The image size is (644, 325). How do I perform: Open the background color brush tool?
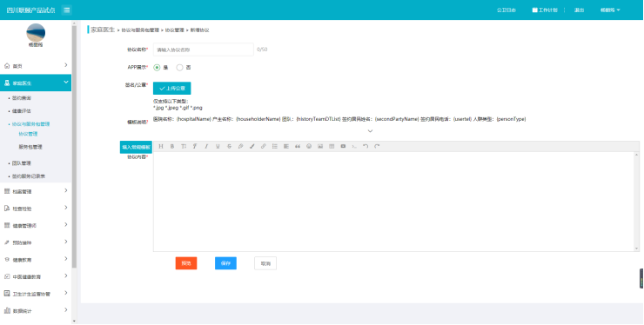click(x=252, y=147)
